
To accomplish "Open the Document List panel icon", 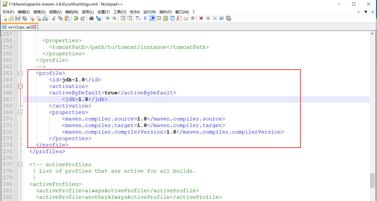I will tap(172, 18).
